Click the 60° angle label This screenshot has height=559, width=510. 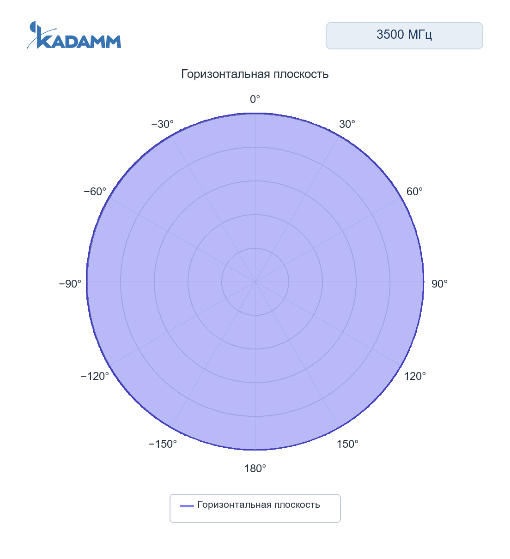coord(414,192)
